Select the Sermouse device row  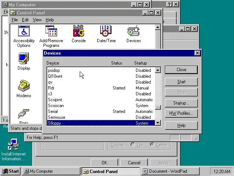pyautogui.click(x=101, y=117)
